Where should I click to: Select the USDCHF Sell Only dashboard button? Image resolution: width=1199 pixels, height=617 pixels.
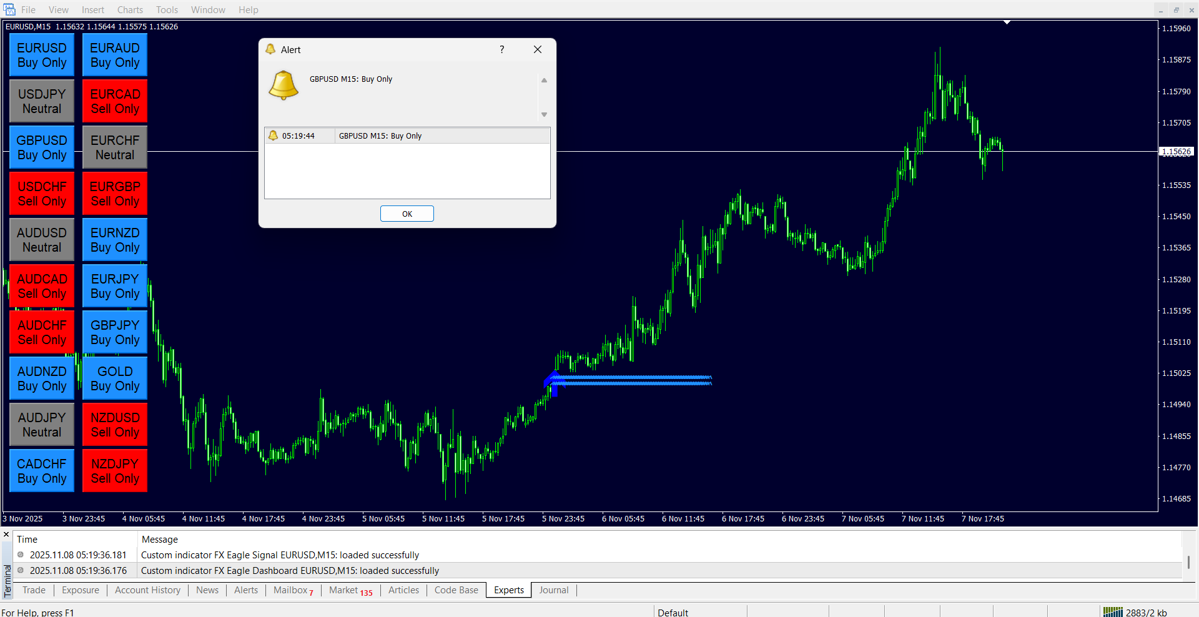pyautogui.click(x=42, y=194)
